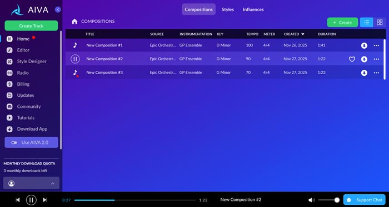Image resolution: width=389 pixels, height=207 pixels.
Task: Toggle Use AIVA 2.0
Action: 31,142
